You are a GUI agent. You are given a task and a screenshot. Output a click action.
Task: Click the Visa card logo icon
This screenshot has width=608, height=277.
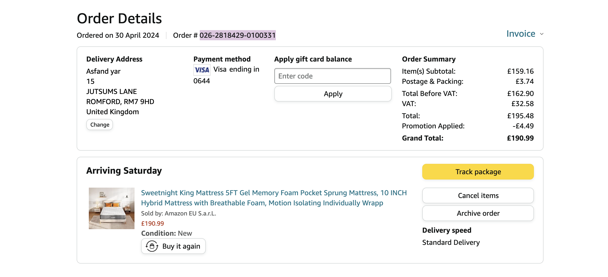(x=202, y=70)
